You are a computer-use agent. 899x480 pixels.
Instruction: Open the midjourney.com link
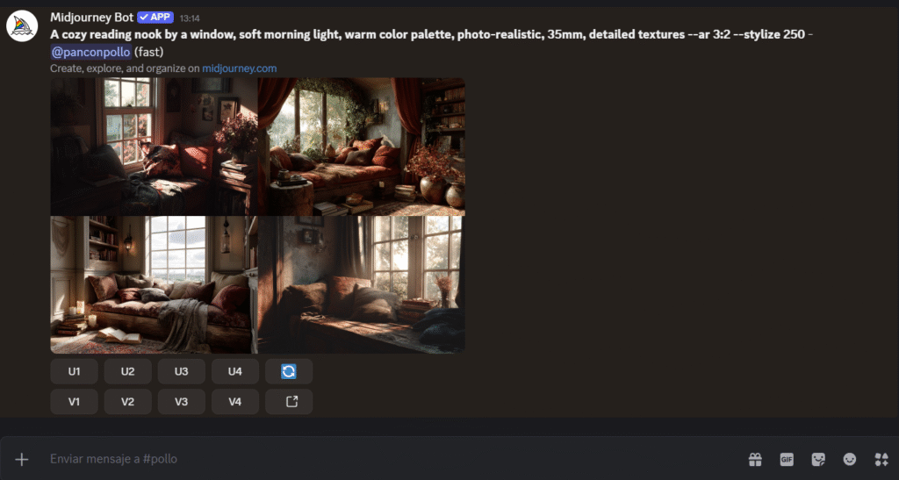point(239,68)
